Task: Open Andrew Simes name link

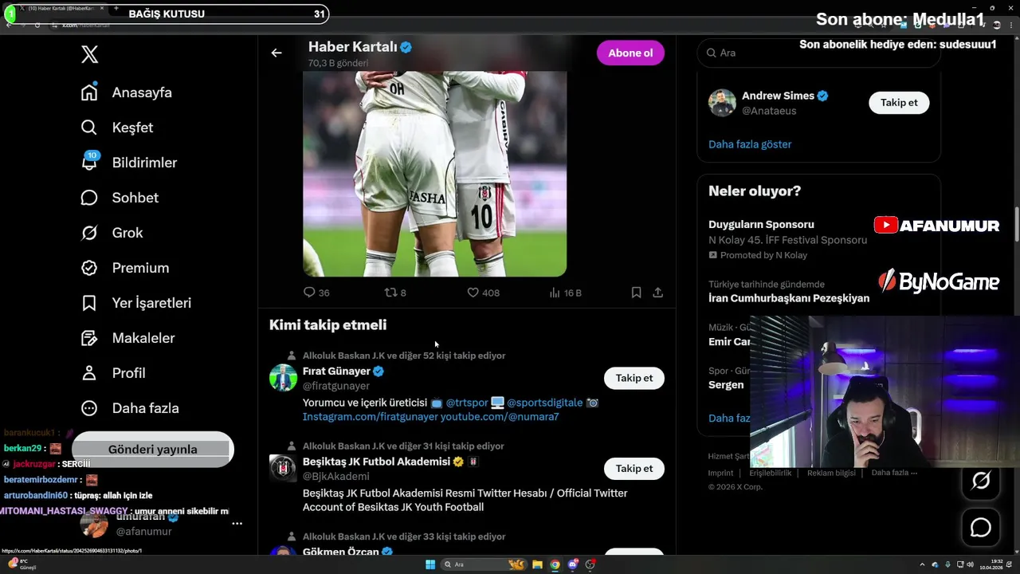Action: click(x=778, y=96)
